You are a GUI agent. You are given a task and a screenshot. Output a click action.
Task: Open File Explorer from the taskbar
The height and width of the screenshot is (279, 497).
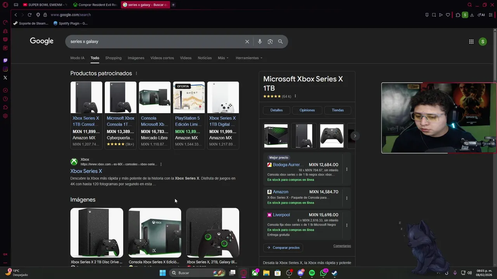click(266, 273)
